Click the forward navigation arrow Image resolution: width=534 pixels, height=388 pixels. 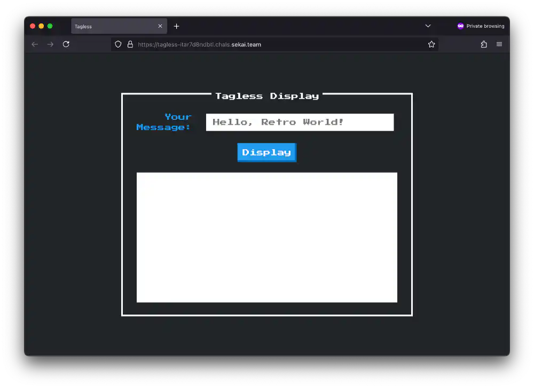(50, 44)
